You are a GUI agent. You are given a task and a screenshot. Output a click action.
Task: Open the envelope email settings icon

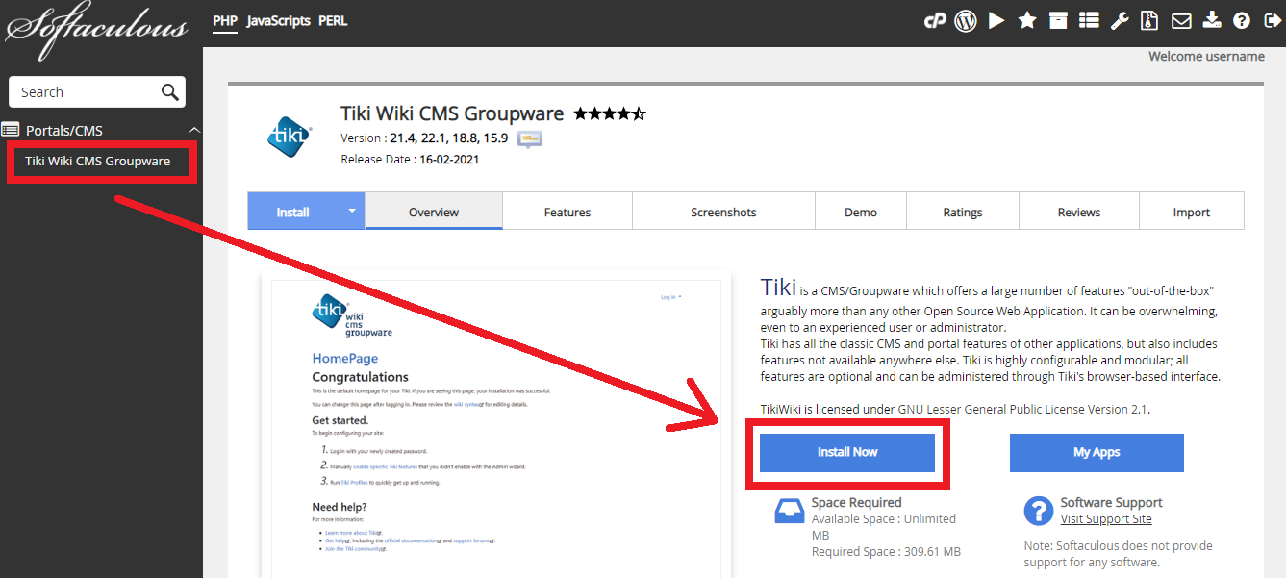pos(1180,20)
